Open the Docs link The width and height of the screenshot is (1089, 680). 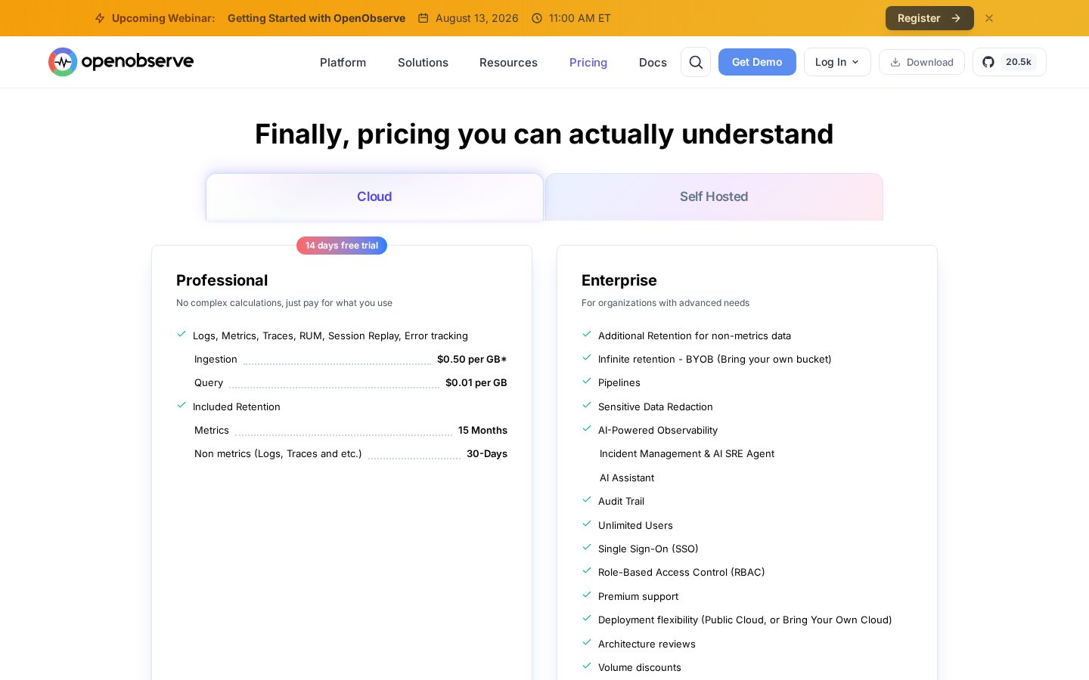[x=653, y=63]
